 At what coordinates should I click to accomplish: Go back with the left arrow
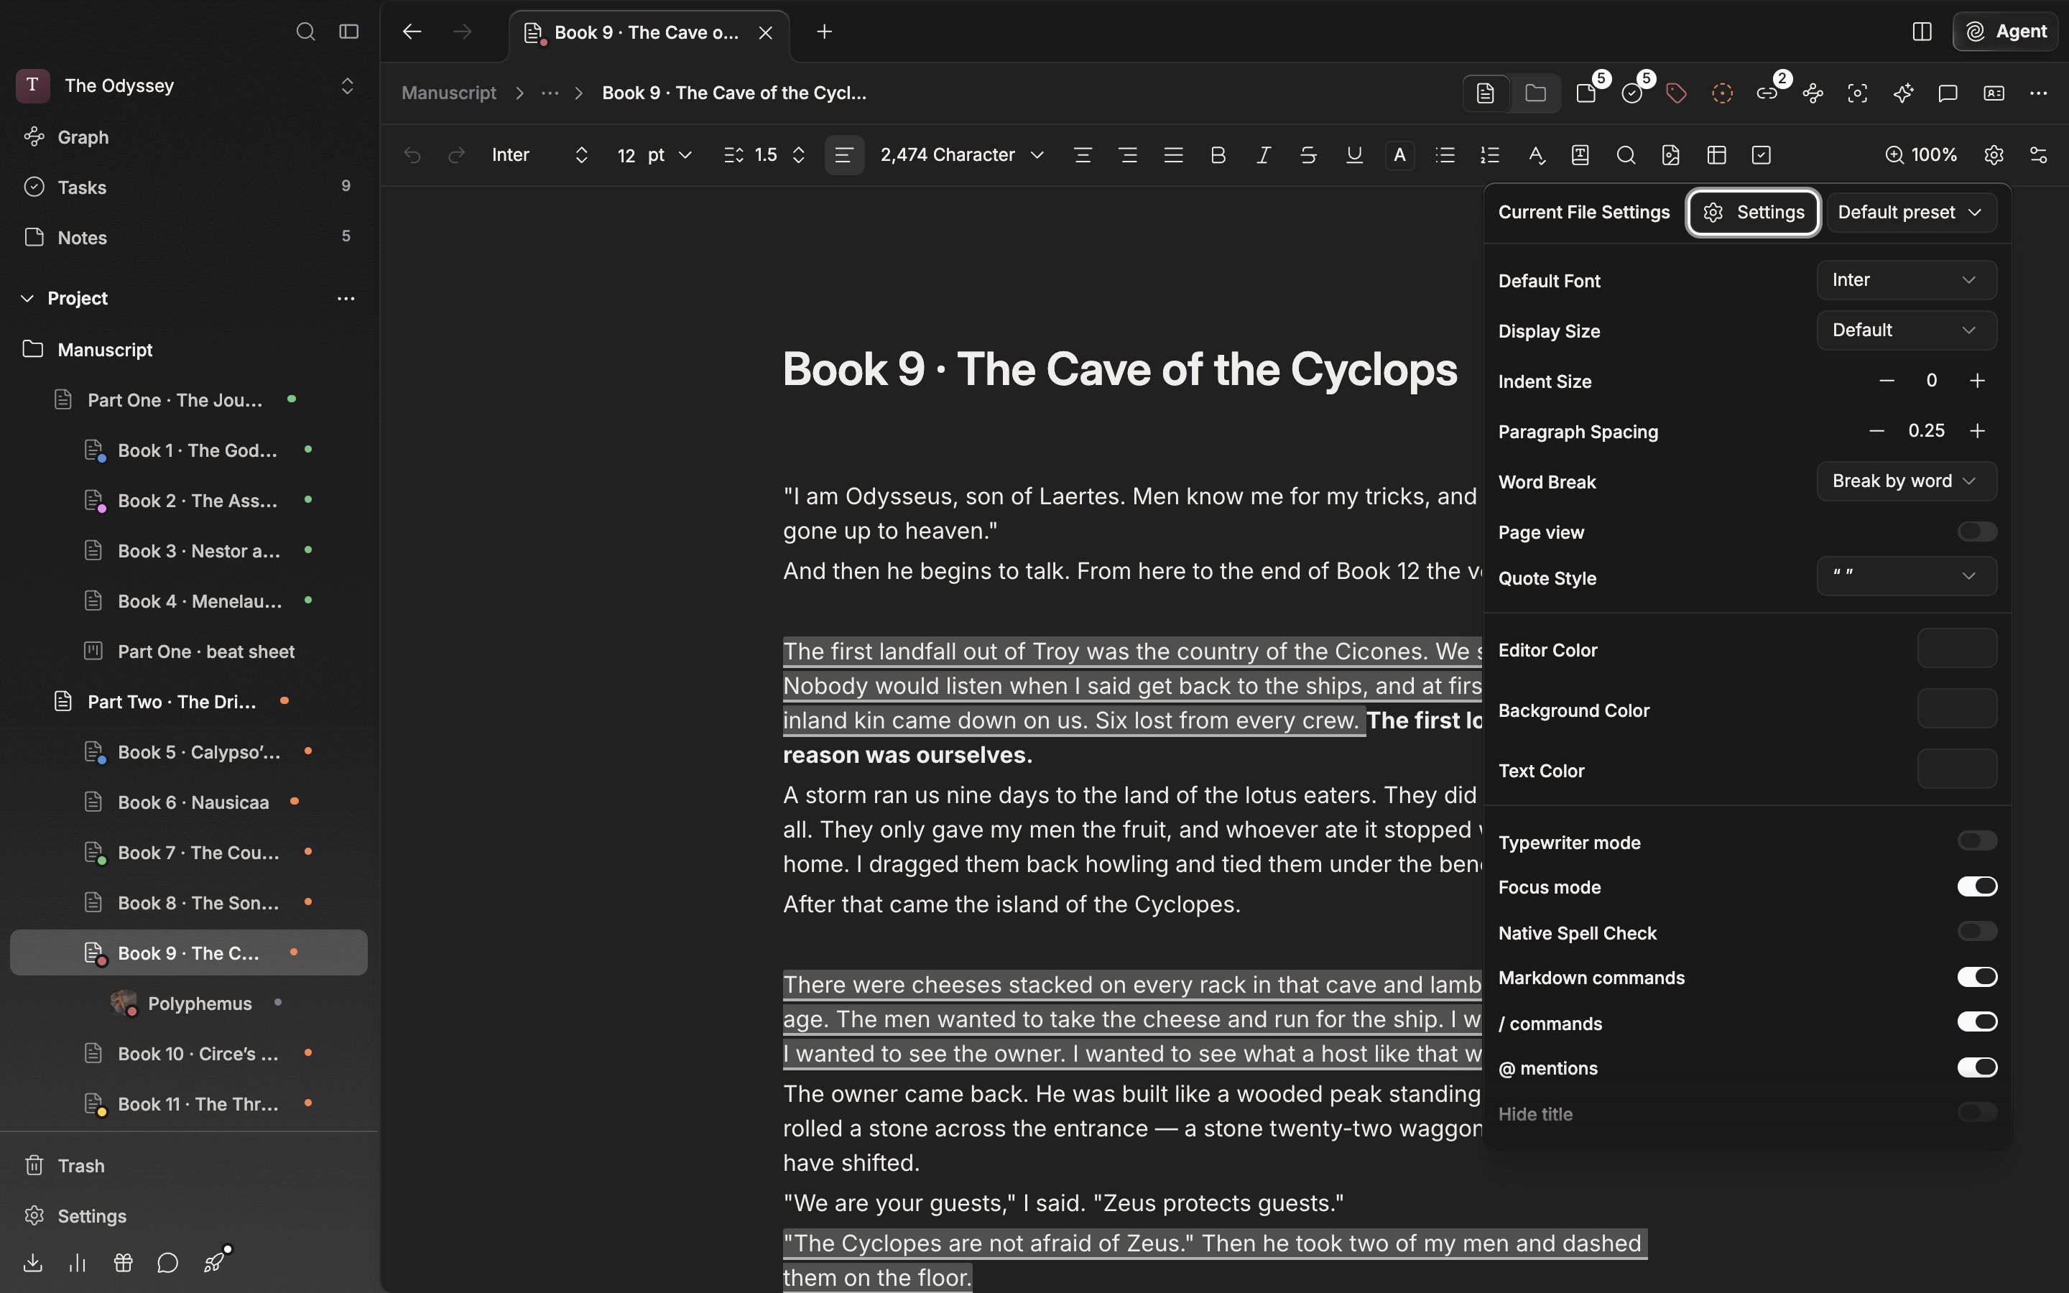[x=412, y=32]
